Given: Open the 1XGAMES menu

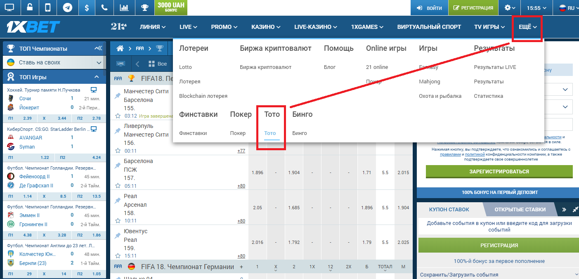Looking at the screenshot, I should pyautogui.click(x=367, y=27).
